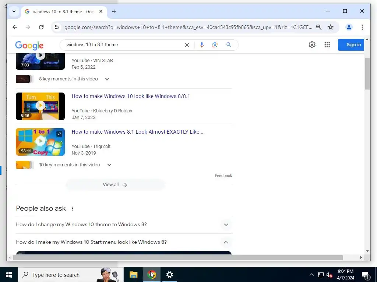Click the scroll down arrow

367,251
